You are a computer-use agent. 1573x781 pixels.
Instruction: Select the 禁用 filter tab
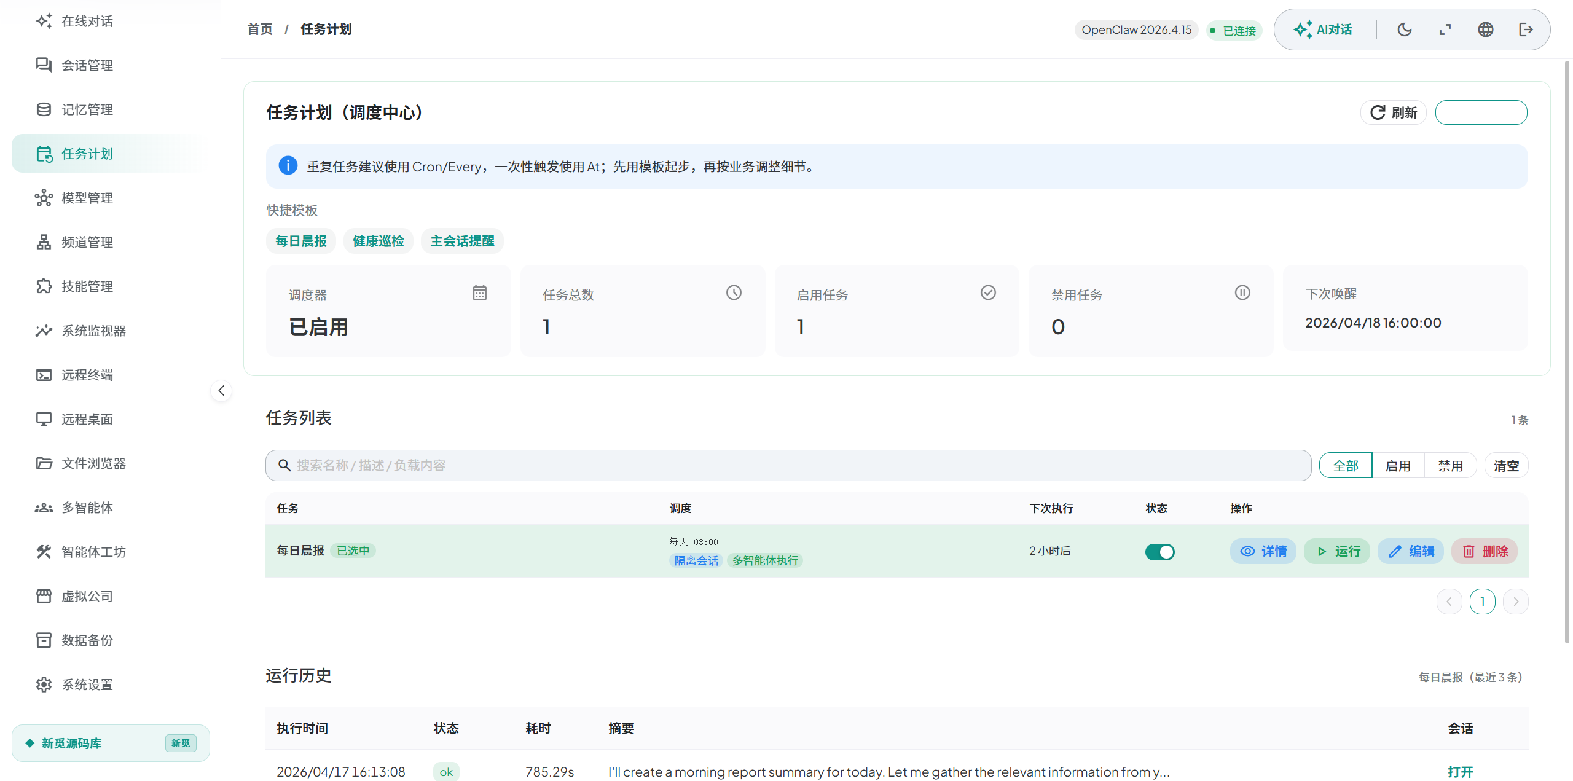[x=1451, y=465]
